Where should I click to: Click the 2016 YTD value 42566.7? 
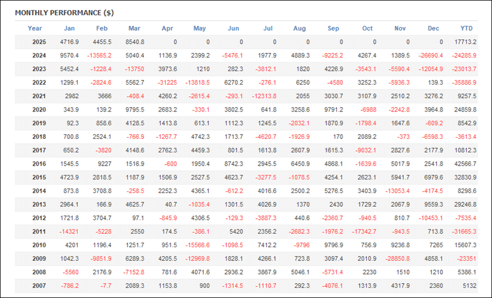click(465, 163)
